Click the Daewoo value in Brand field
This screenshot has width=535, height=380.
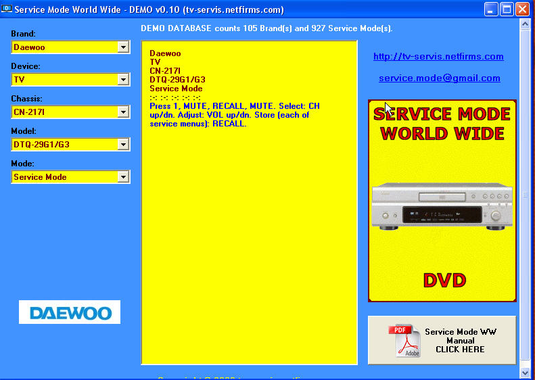click(x=29, y=47)
